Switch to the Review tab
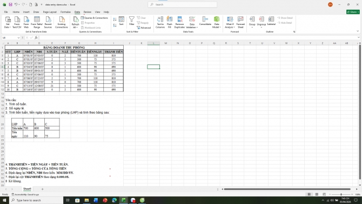Screen dimensions: 362x204 (x=88, y=12)
